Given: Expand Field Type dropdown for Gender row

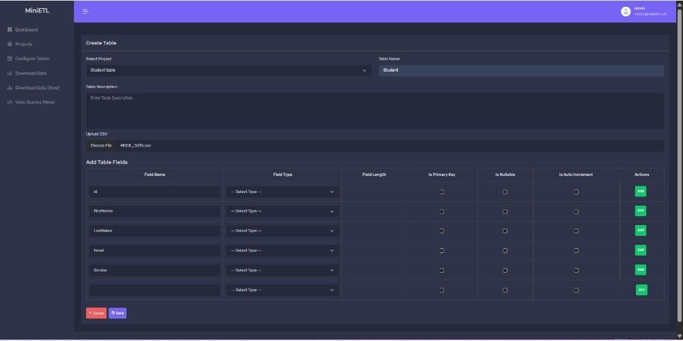Looking at the screenshot, I should click(282, 271).
